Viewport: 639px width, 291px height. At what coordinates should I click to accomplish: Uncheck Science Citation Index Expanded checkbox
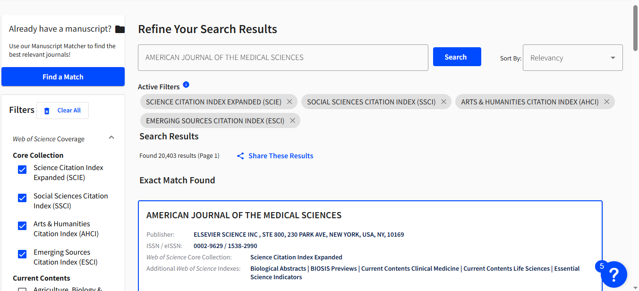[x=22, y=170]
